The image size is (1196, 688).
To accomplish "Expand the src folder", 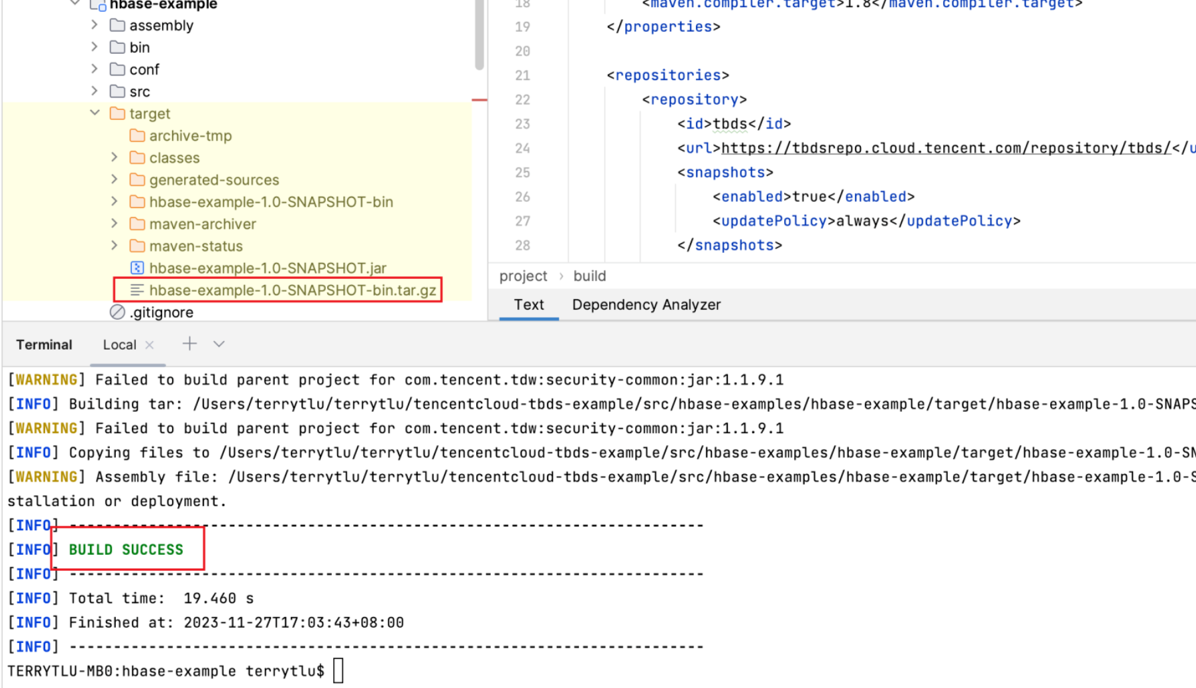I will pyautogui.click(x=95, y=91).
